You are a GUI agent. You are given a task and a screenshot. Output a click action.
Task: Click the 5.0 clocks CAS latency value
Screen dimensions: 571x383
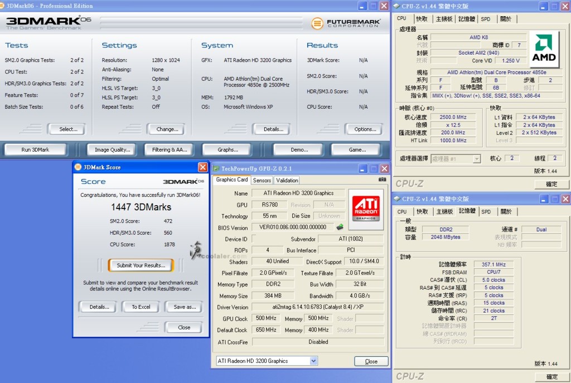pyautogui.click(x=494, y=280)
